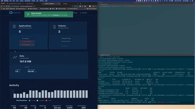Click the new policy link in Policies card
The height and width of the screenshot is (109, 195).
(65, 46)
